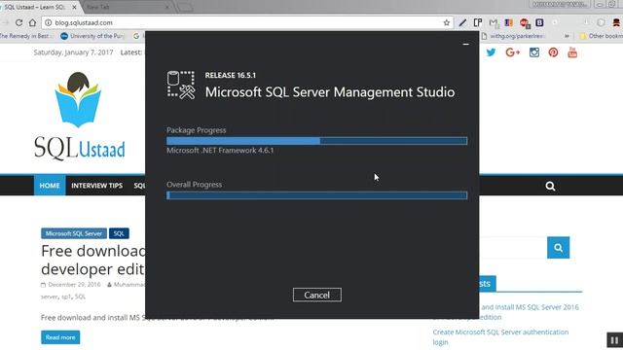Viewport: 623px width, 350px height.
Task: Click the site info icon in address bar
Action: (x=49, y=22)
